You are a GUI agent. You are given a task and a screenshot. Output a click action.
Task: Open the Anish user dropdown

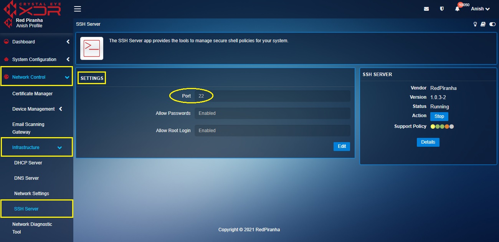[480, 9]
